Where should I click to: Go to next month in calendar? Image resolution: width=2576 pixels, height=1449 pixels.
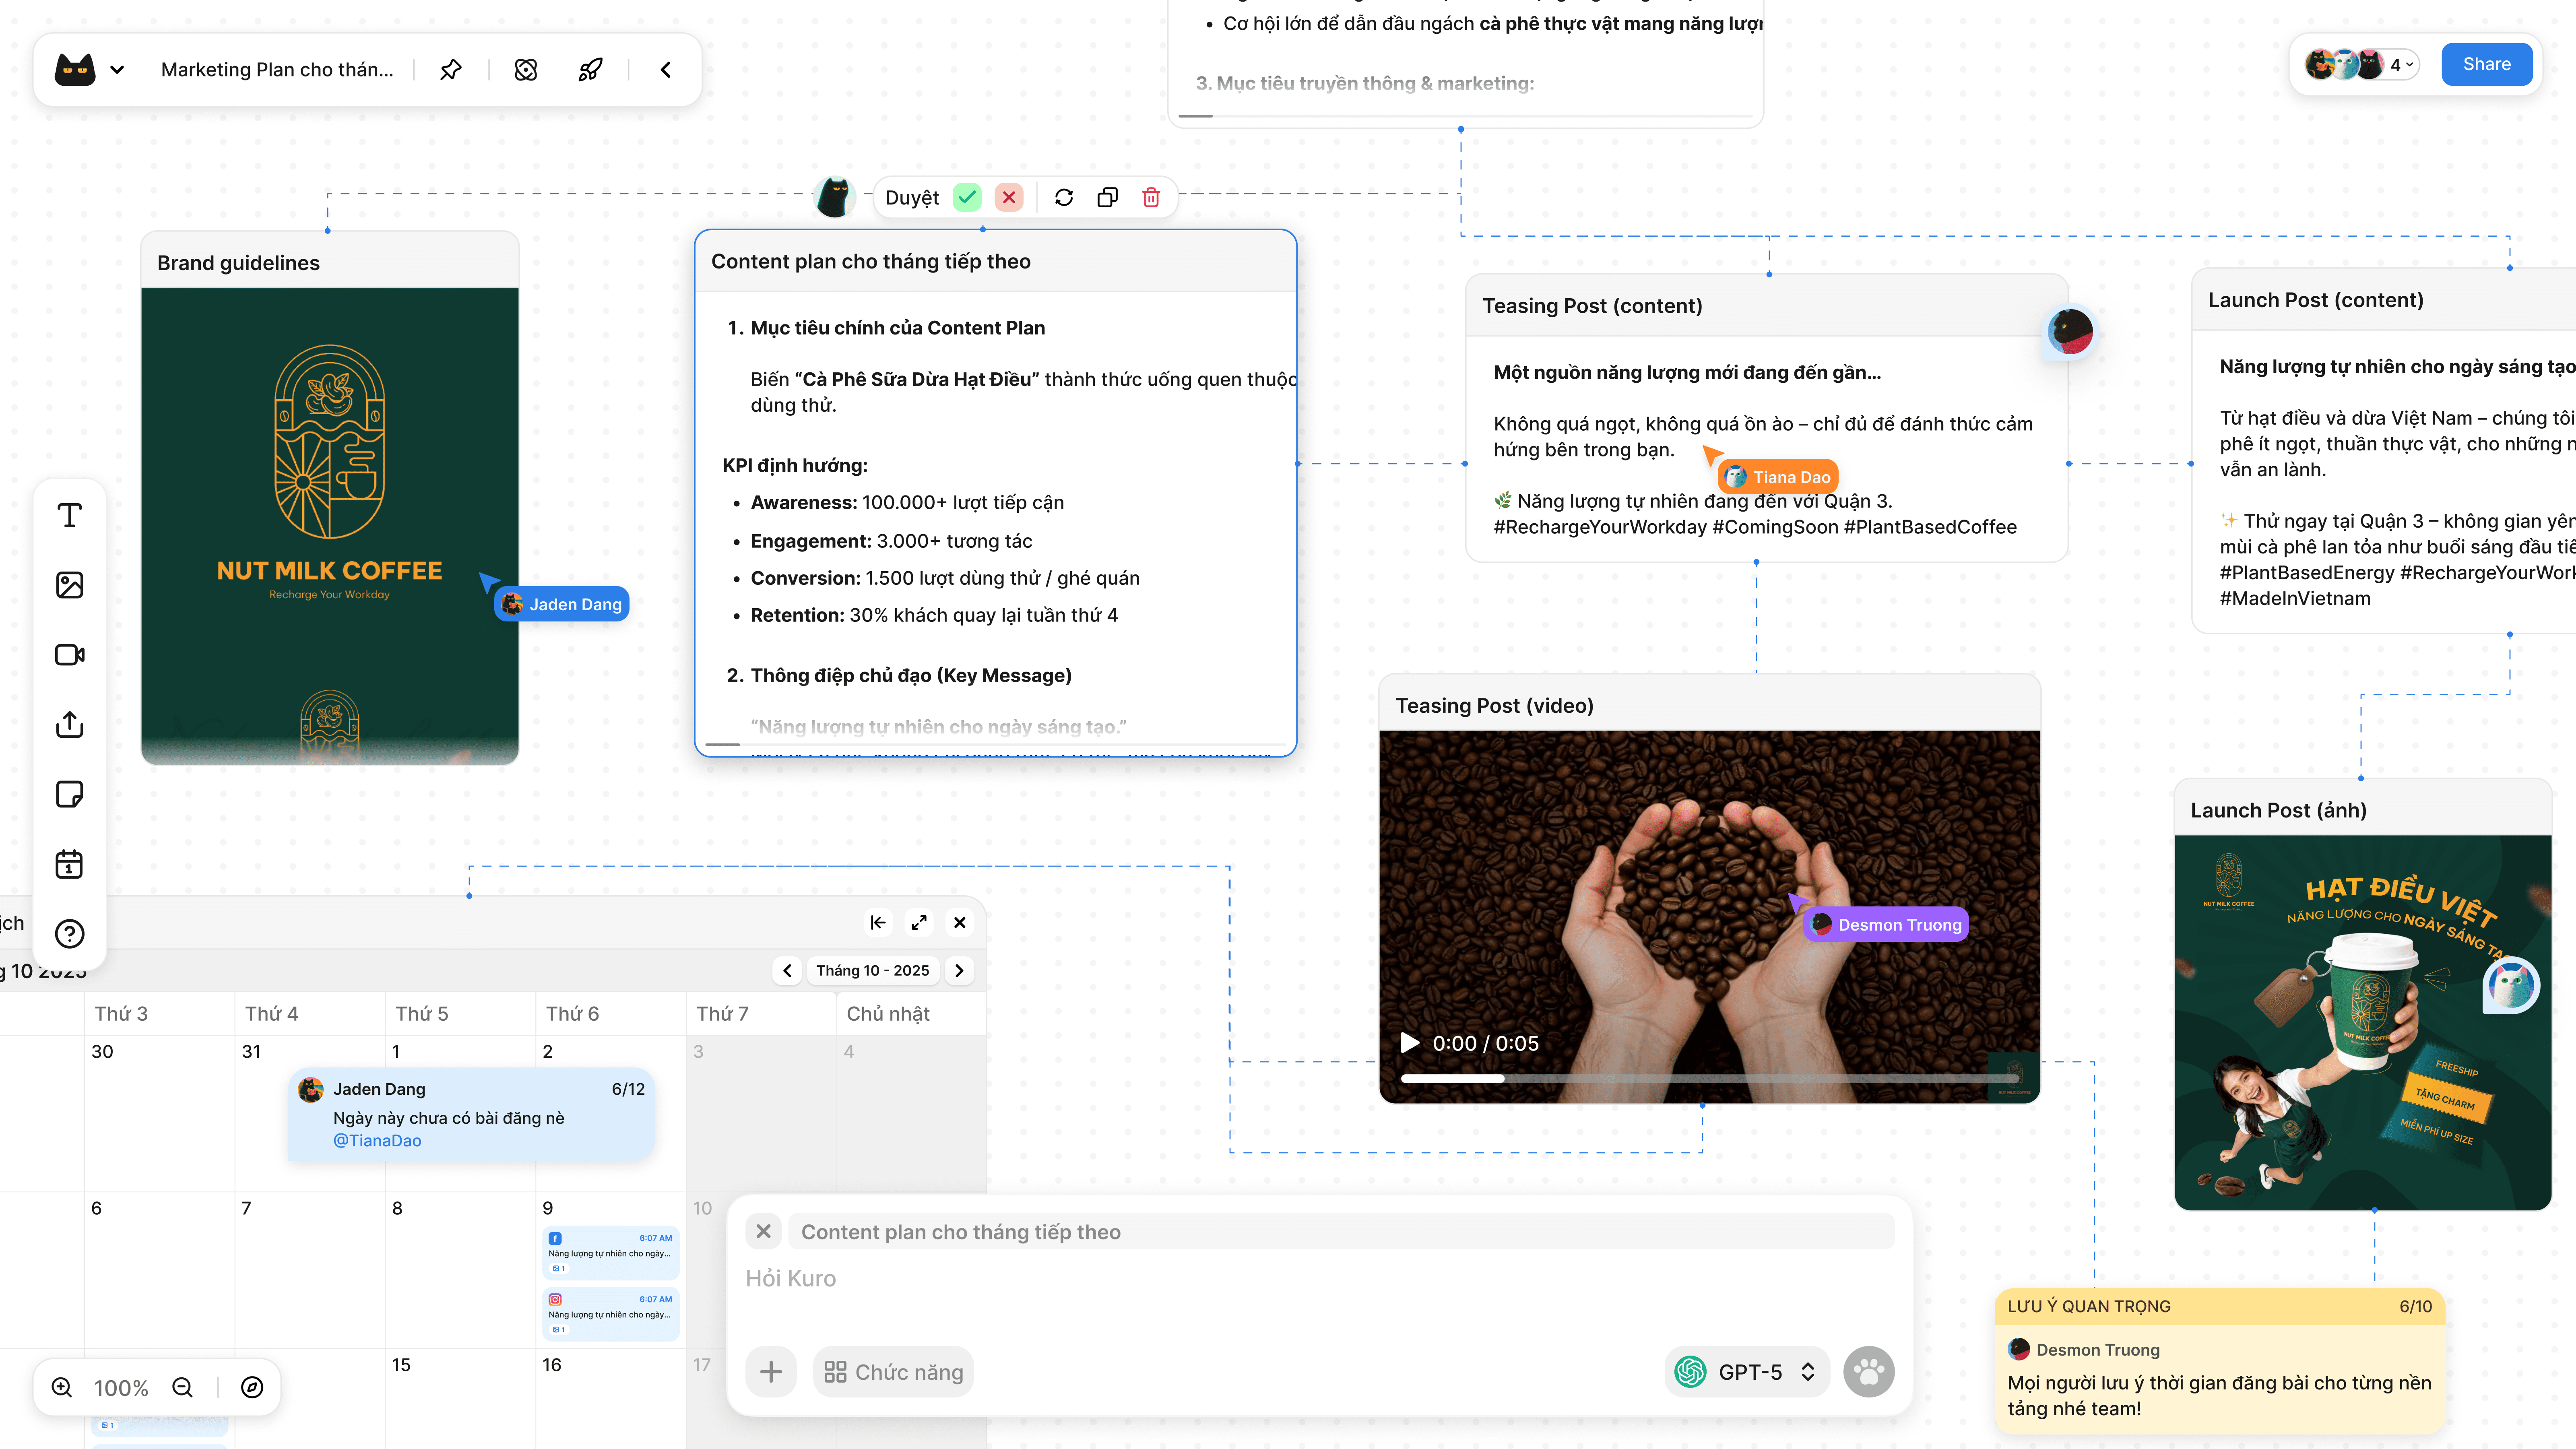[959, 970]
